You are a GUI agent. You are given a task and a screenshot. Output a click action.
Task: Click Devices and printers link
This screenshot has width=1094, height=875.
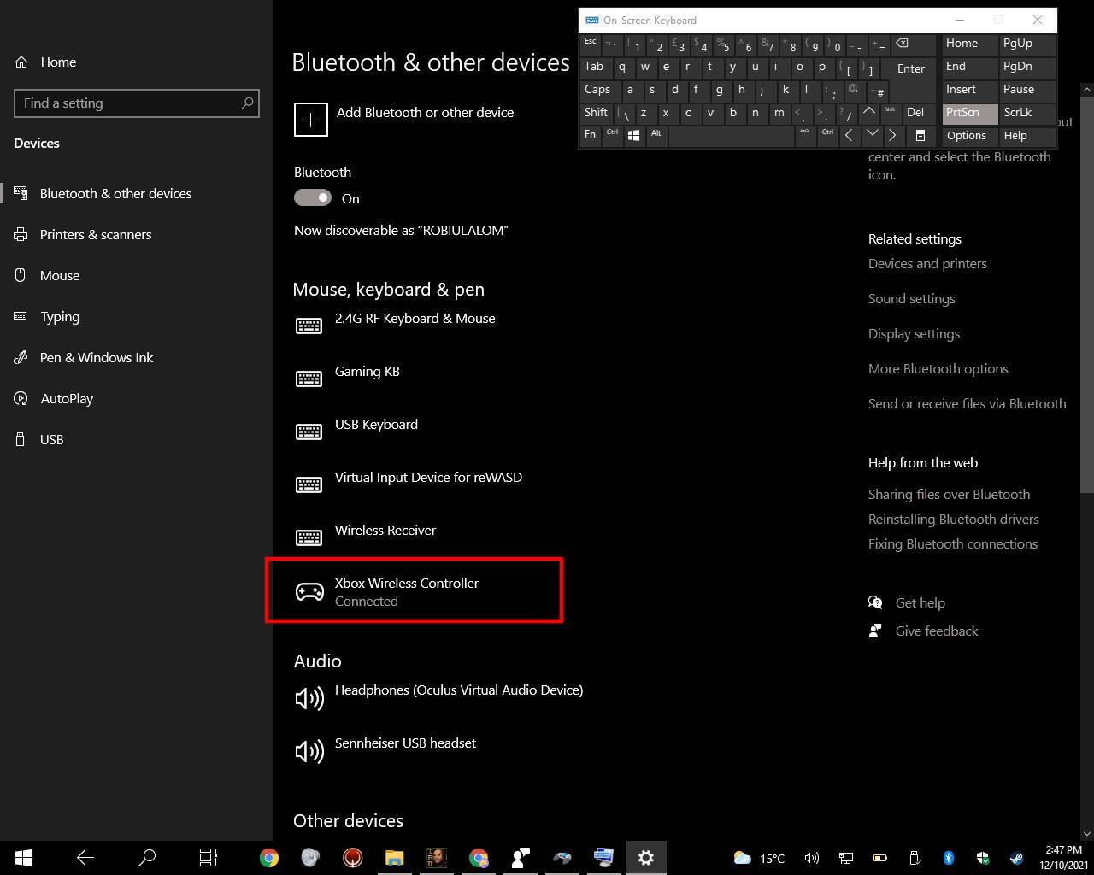pos(927,263)
